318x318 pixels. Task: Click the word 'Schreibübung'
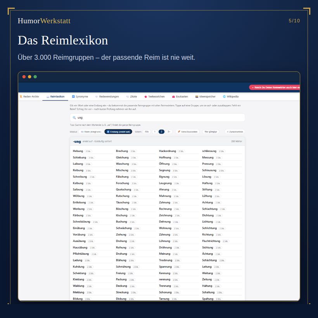pos(81,222)
